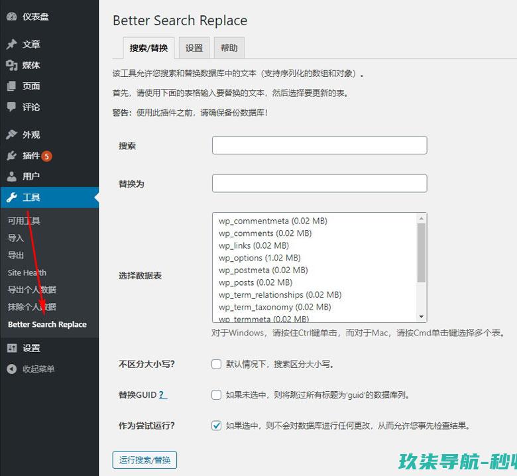This screenshot has height=476, width=517.
Task: Focus the 替换为 text field
Action: pos(319,183)
